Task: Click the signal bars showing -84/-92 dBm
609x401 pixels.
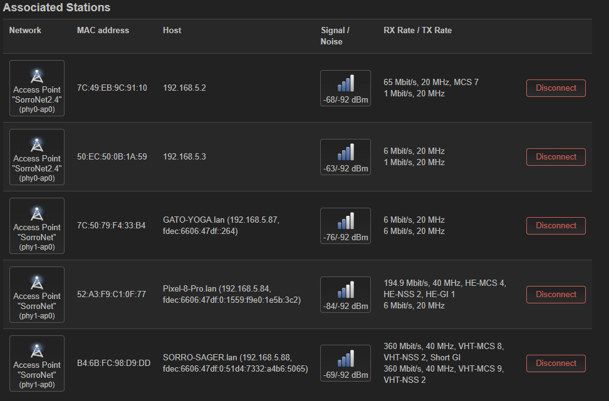Action: (x=345, y=294)
